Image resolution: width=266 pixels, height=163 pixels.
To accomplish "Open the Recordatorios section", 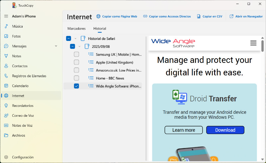I will pos(31,105).
